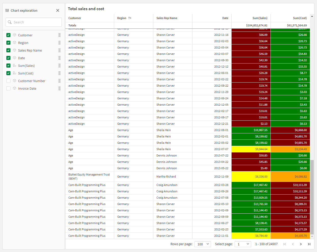
Task: Click the drag handle beside Sum(Sales) field
Action: tap(59, 66)
